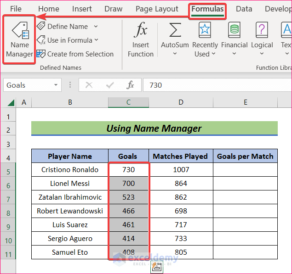Open the Name Box dropdown arrow
Viewport: 292px width, 274px height.
point(56,85)
